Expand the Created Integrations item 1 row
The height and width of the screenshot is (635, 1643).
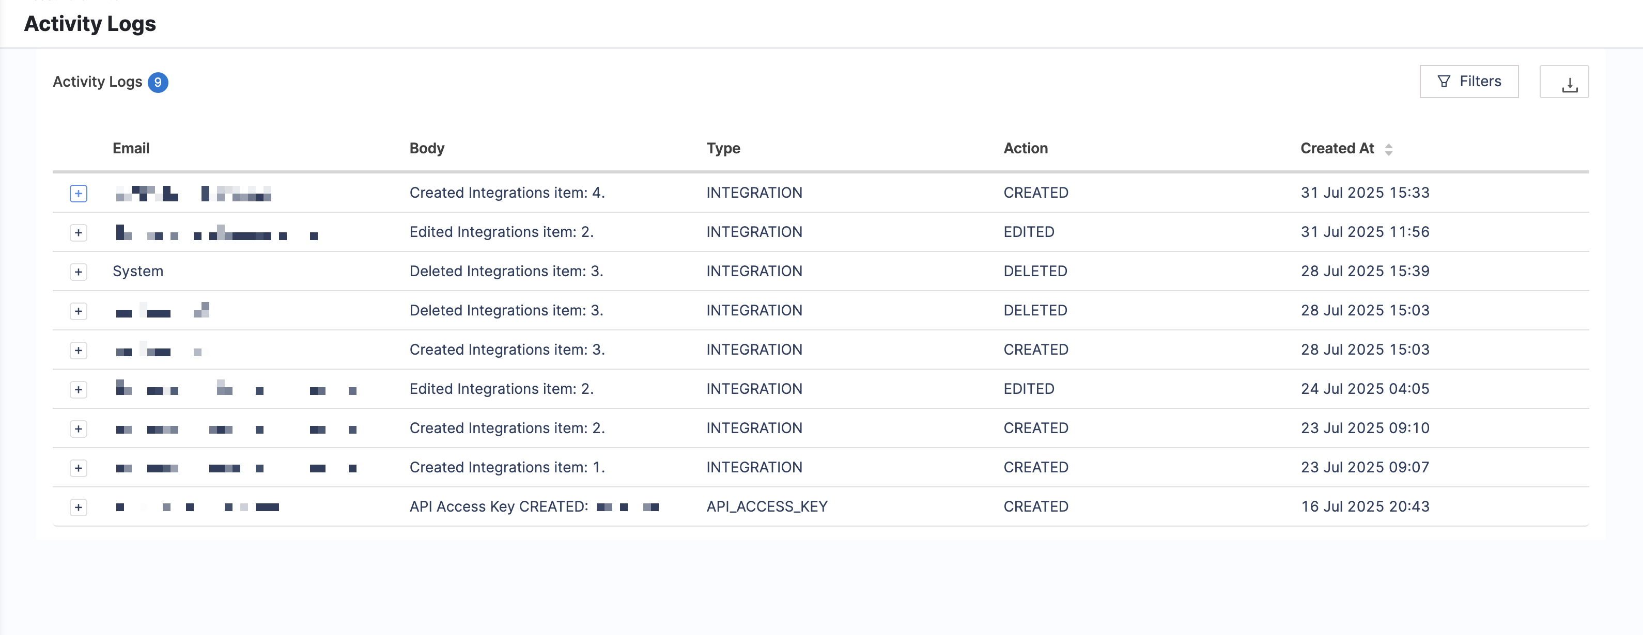pyautogui.click(x=79, y=468)
